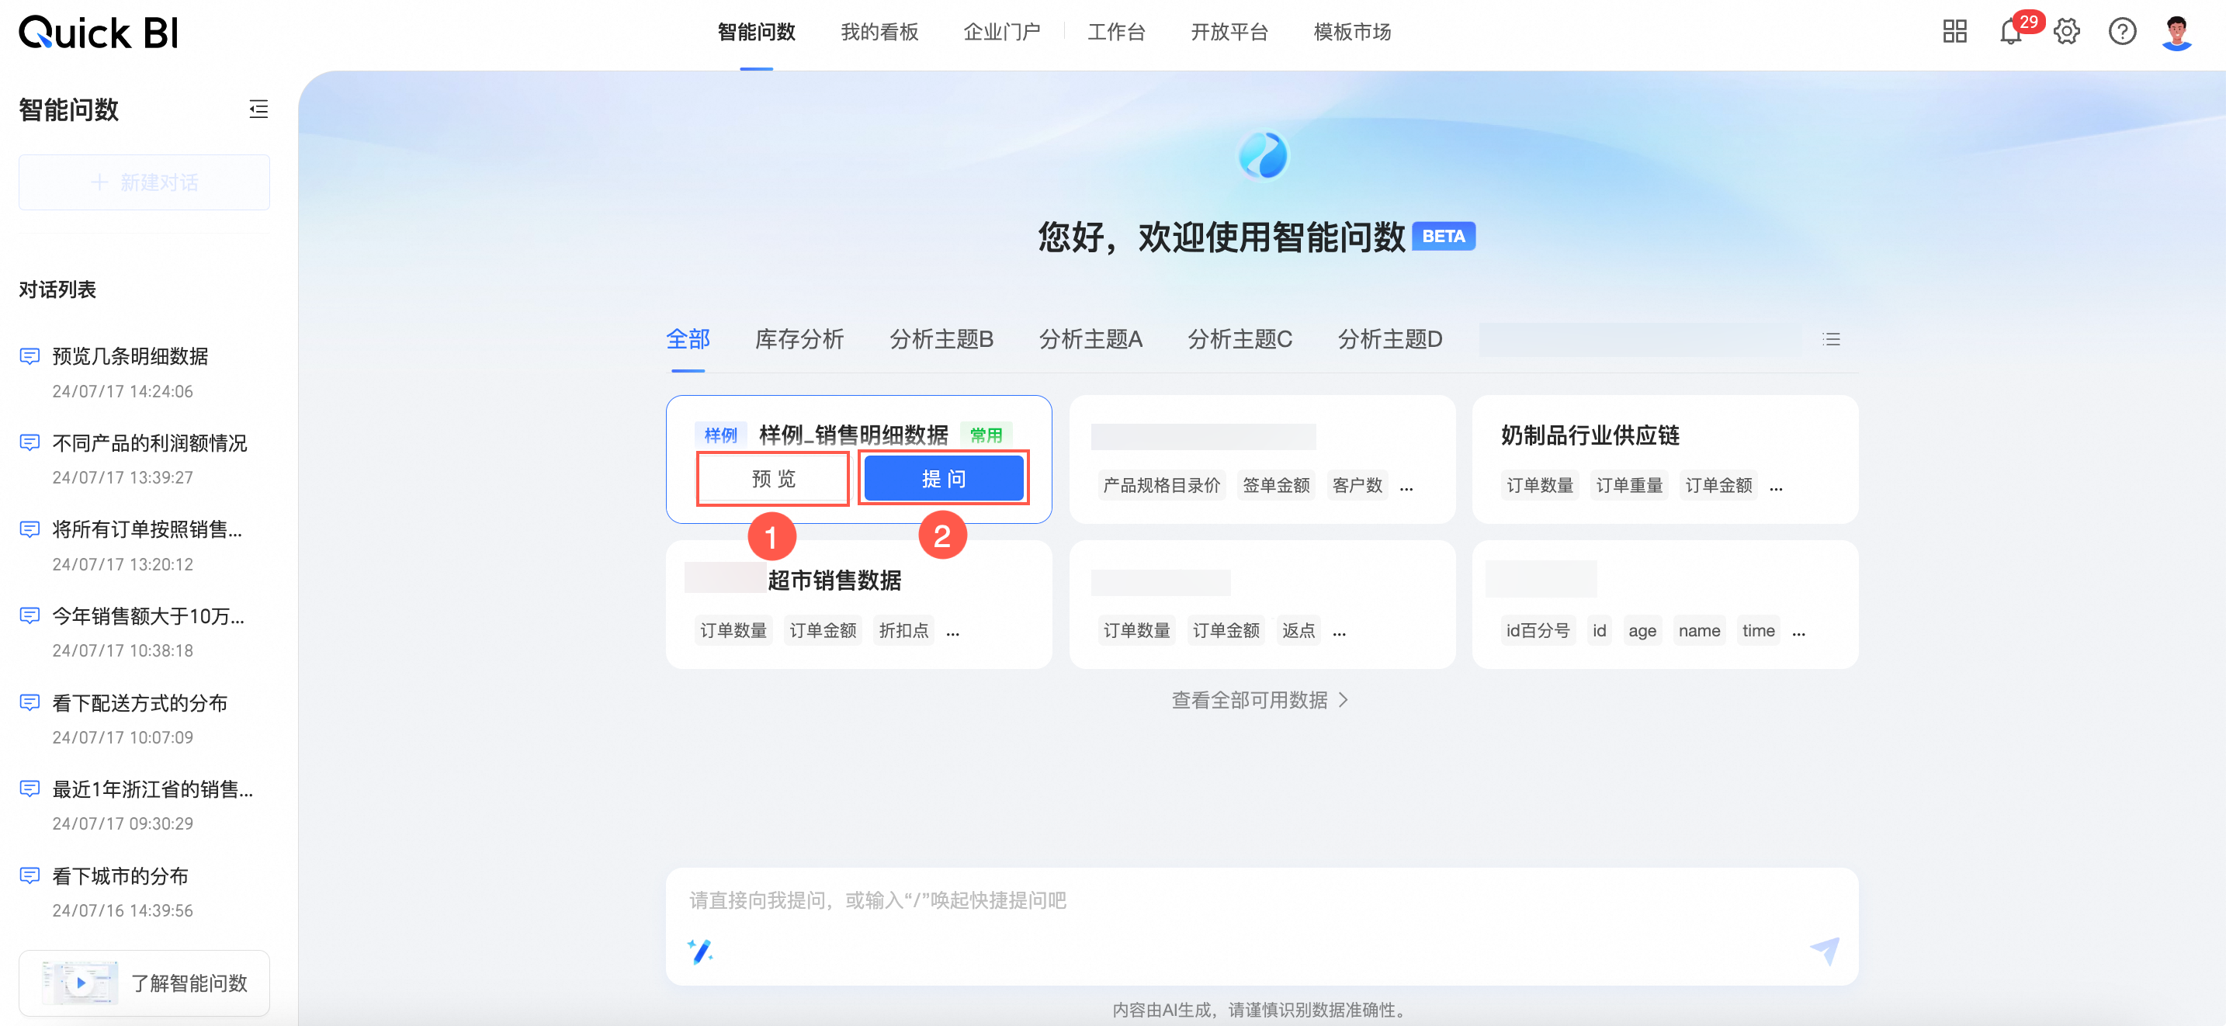Click 订单重量 tag in 奶制品行业供应链 card
Screen dimensions: 2226x1026
tap(1629, 485)
